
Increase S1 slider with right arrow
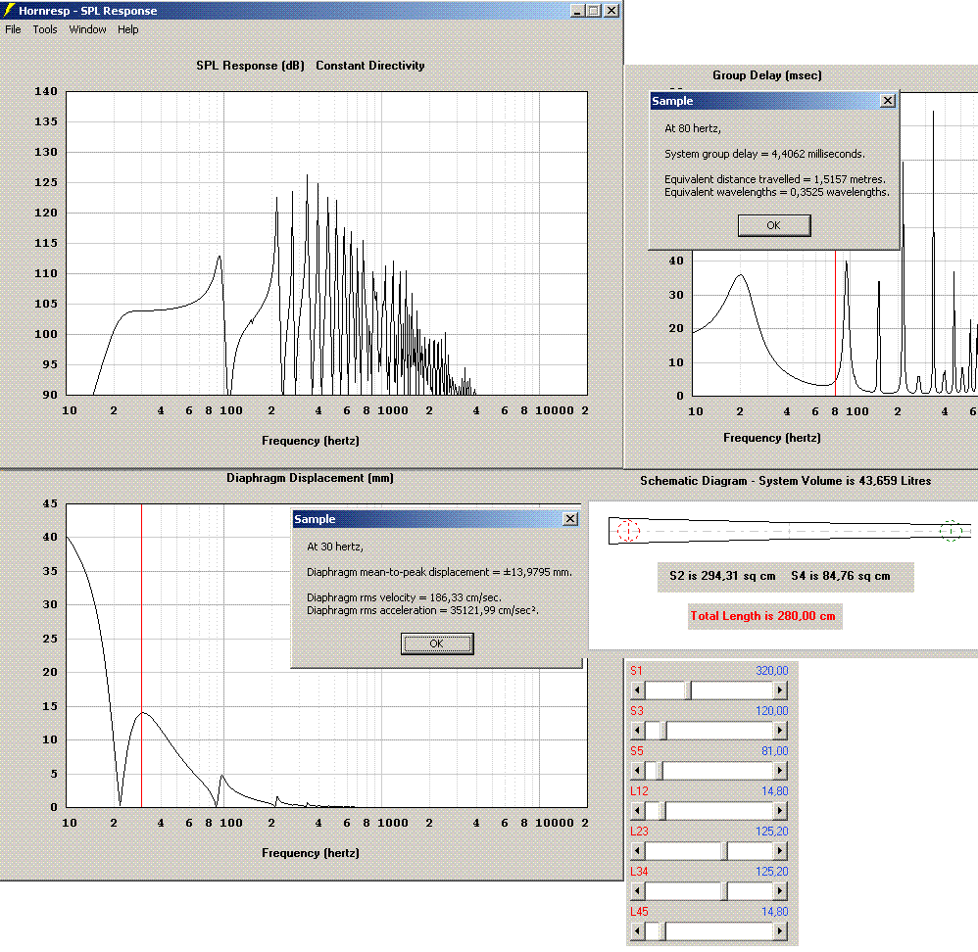[x=780, y=690]
